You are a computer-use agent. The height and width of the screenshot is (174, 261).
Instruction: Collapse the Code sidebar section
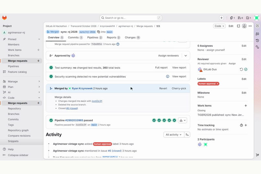pos(39,98)
